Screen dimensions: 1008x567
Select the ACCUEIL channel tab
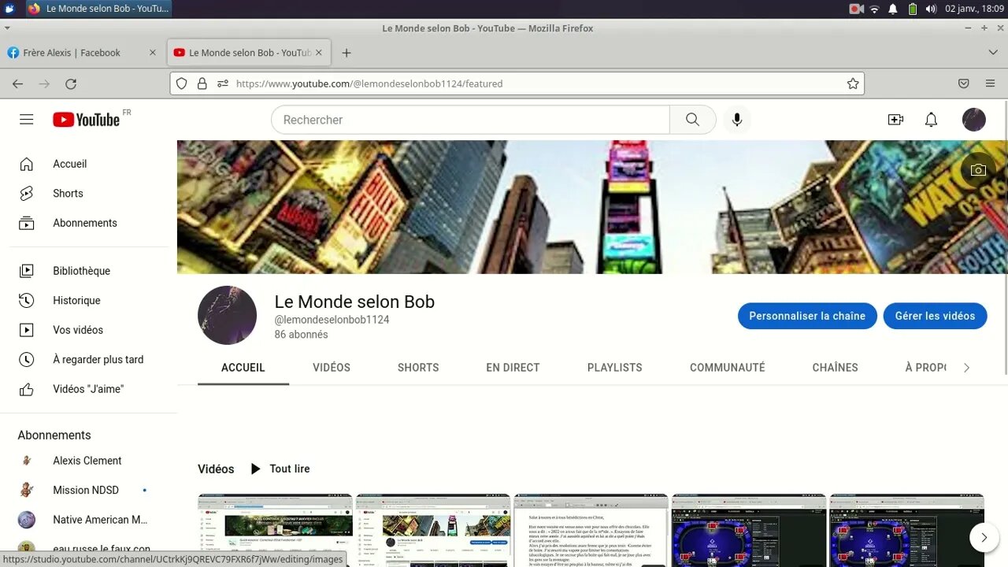pyautogui.click(x=243, y=368)
